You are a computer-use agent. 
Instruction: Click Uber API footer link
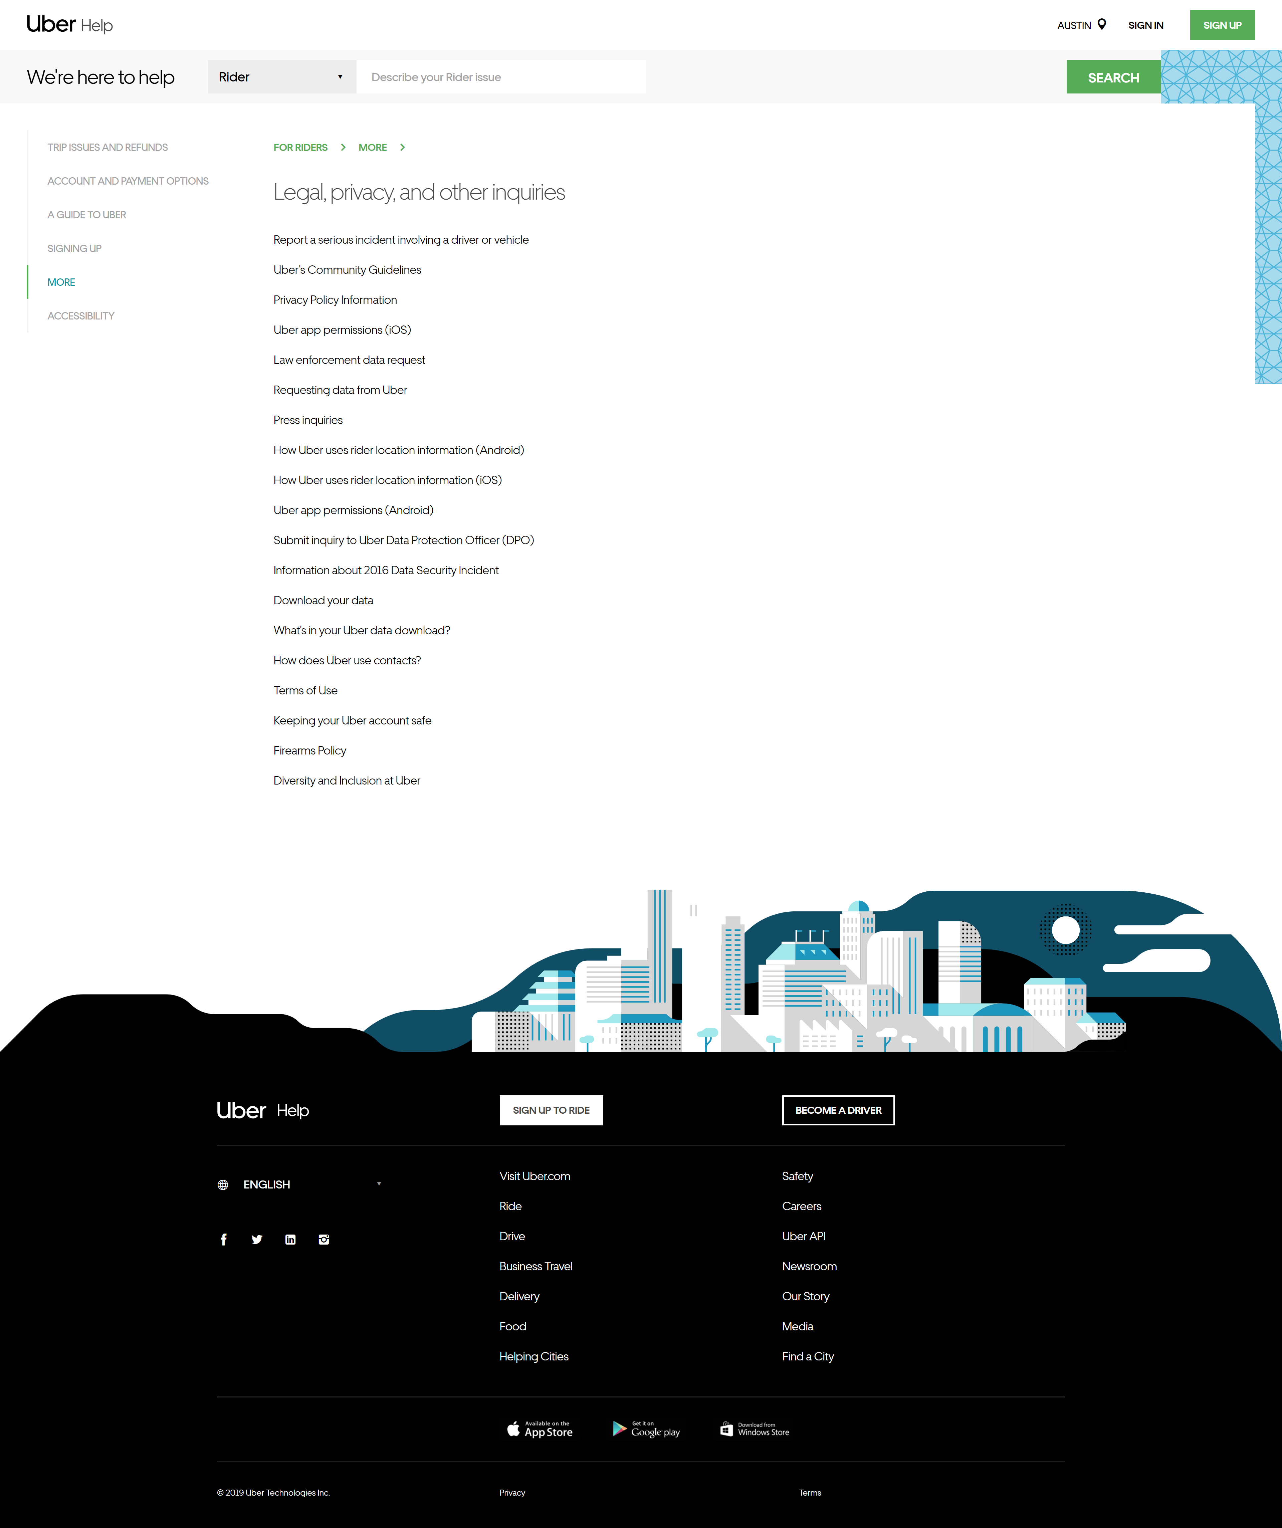click(x=804, y=1237)
